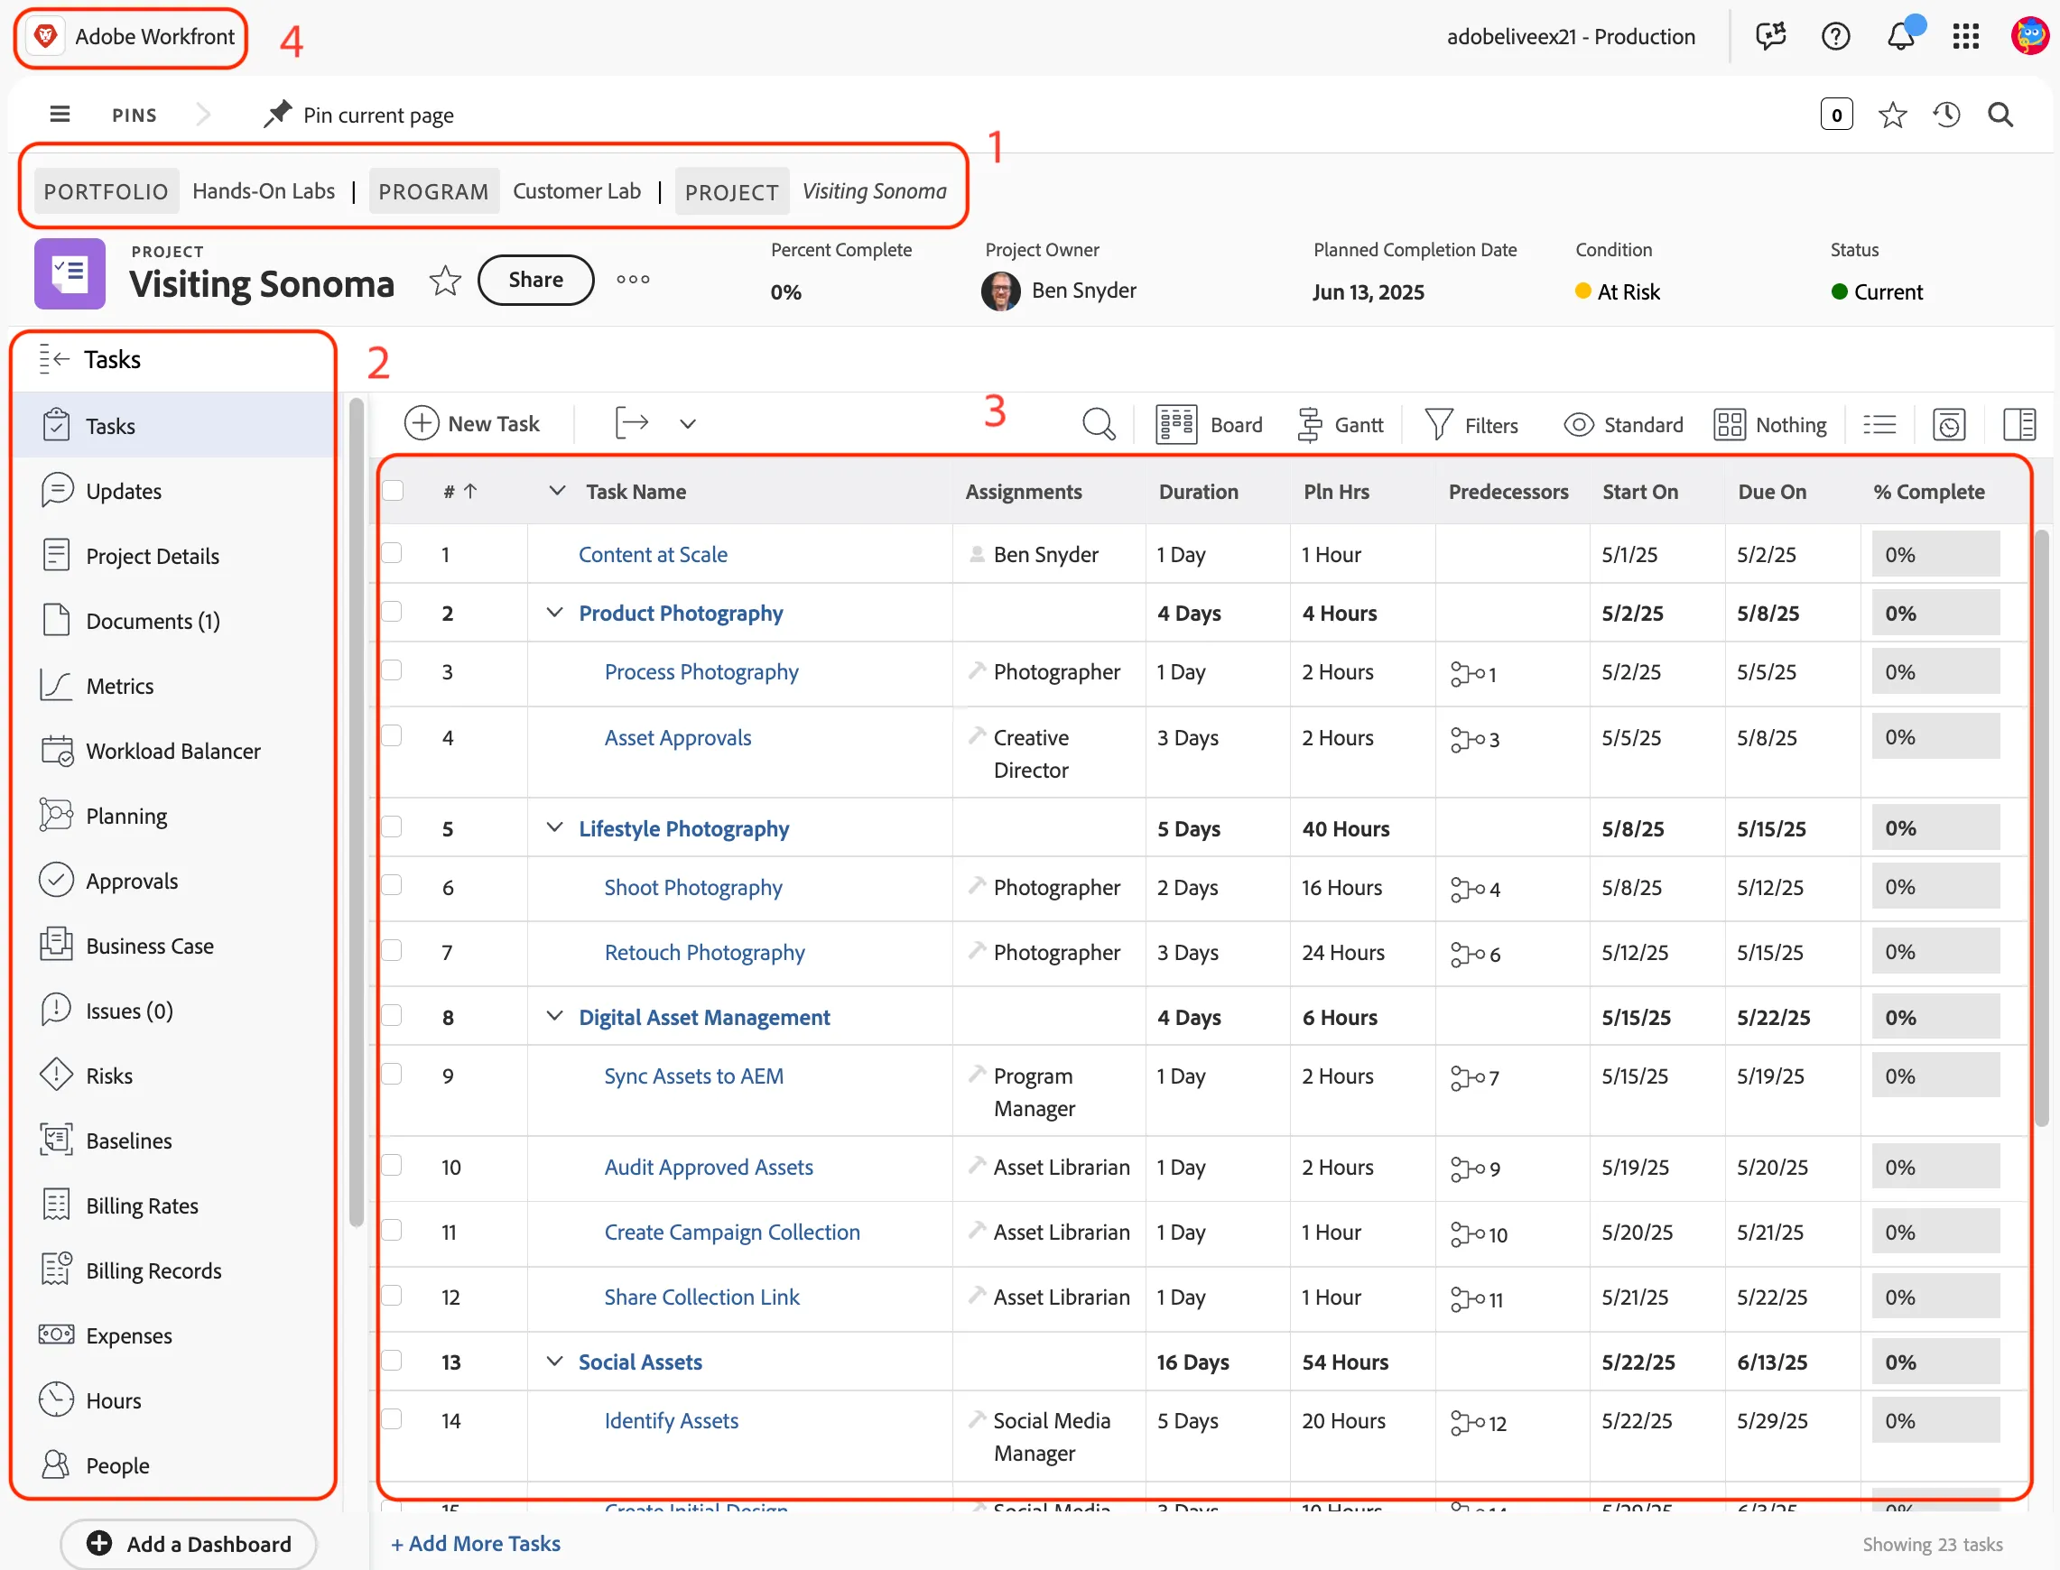Screen dimensions: 2060x1570
Task: Check the box for Content at Scale row
Action: pyautogui.click(x=393, y=553)
